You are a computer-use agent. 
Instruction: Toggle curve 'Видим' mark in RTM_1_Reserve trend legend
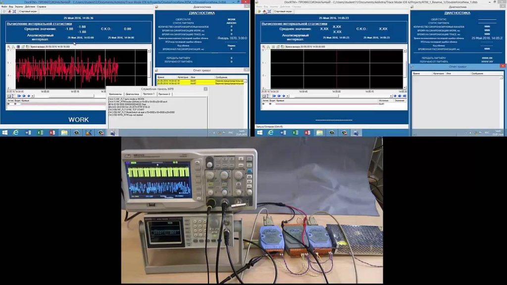(270, 104)
